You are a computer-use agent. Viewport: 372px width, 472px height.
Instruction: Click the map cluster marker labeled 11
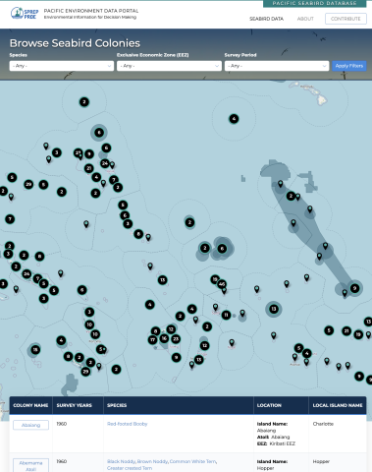226,316
